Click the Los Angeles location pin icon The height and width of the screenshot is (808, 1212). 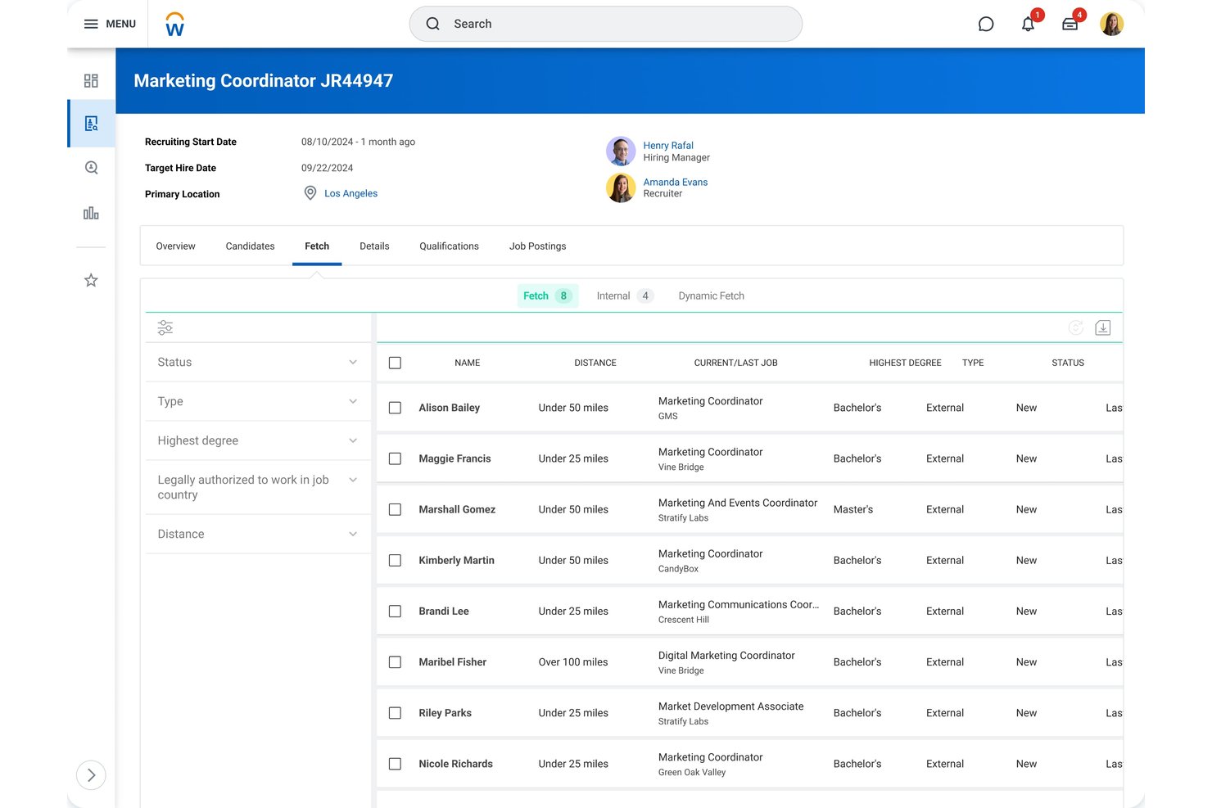[310, 193]
